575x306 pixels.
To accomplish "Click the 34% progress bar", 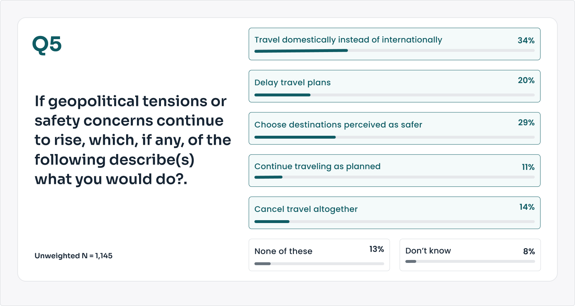I will pyautogui.click(x=394, y=51).
